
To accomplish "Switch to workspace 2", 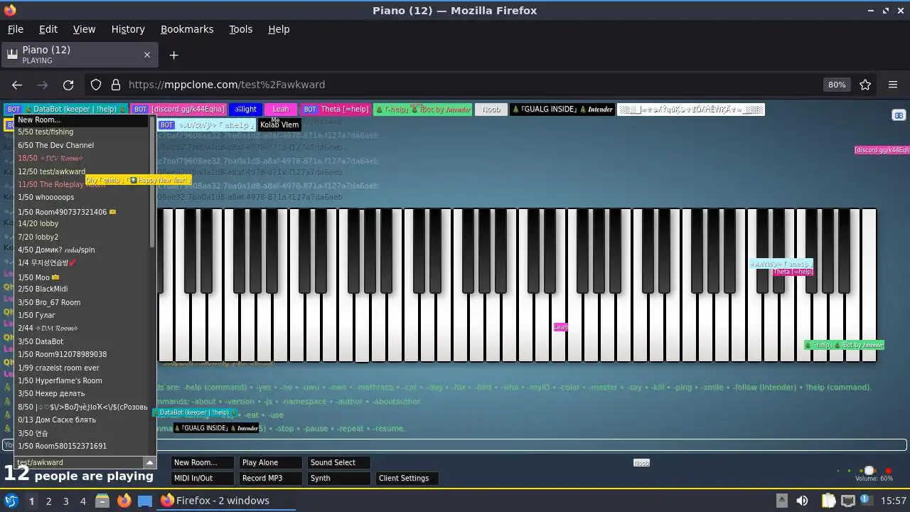I will tap(48, 501).
